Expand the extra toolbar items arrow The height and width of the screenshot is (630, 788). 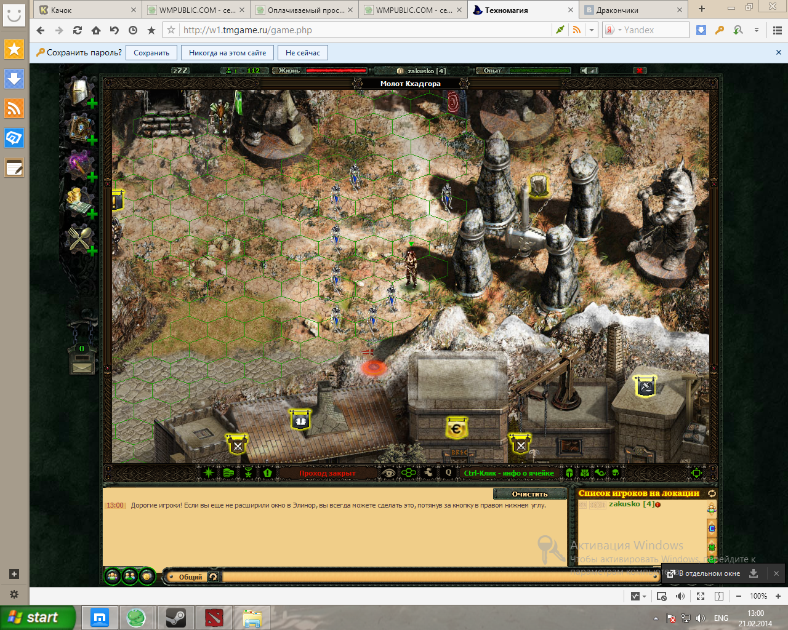(756, 30)
